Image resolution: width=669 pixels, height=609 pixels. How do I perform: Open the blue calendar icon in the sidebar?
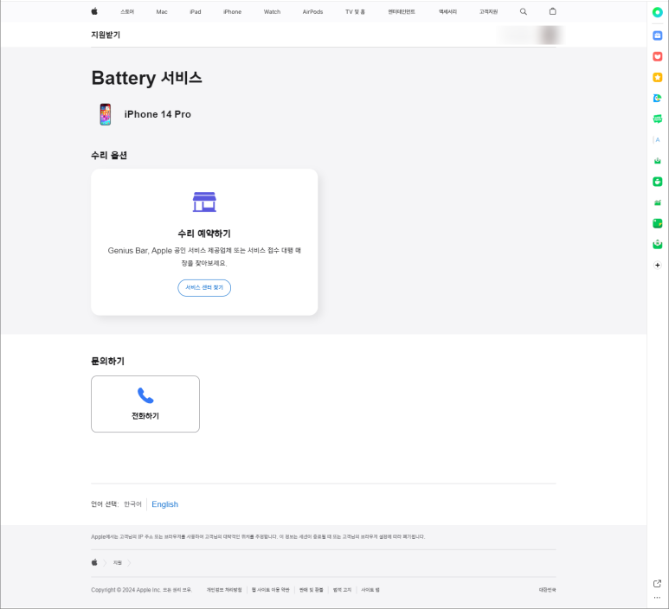pos(658,35)
